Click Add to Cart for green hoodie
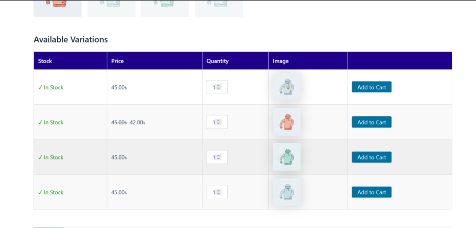Screen dimensions: 476x228 (371, 157)
